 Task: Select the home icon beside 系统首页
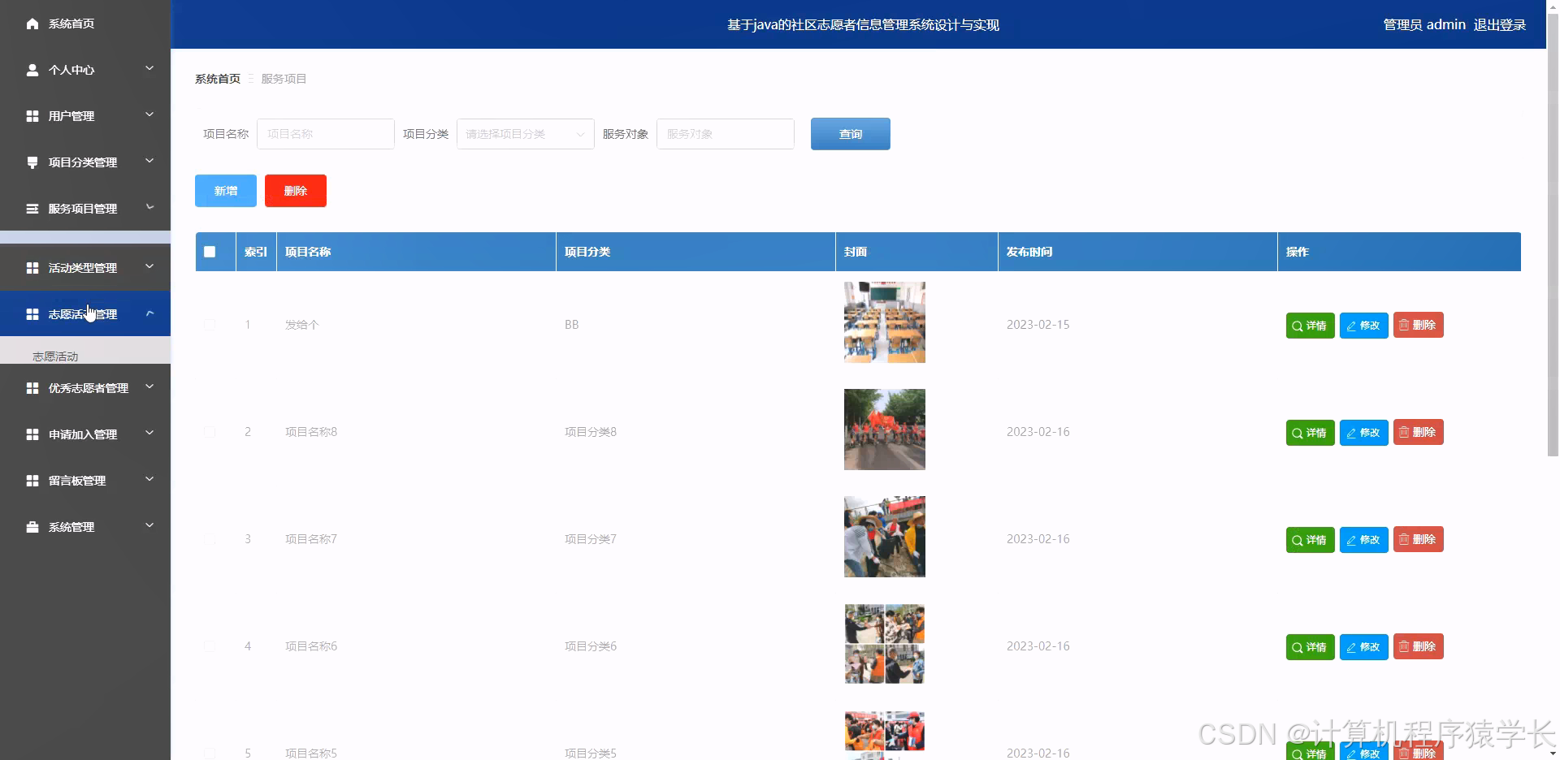[32, 24]
